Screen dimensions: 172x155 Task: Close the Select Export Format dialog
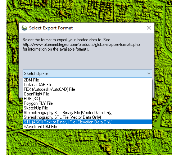[x=149, y=28]
